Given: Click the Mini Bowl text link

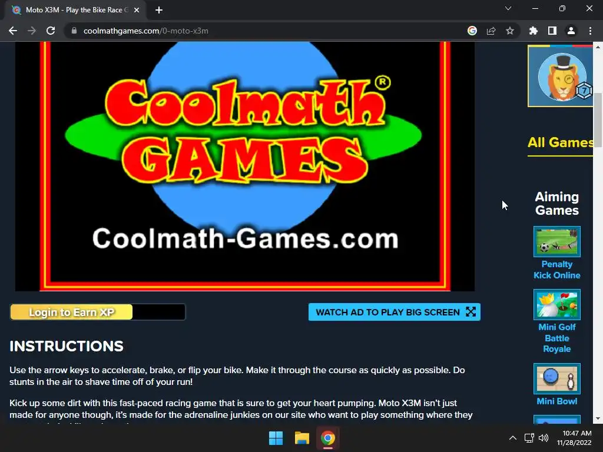Looking at the screenshot, I should [x=557, y=401].
